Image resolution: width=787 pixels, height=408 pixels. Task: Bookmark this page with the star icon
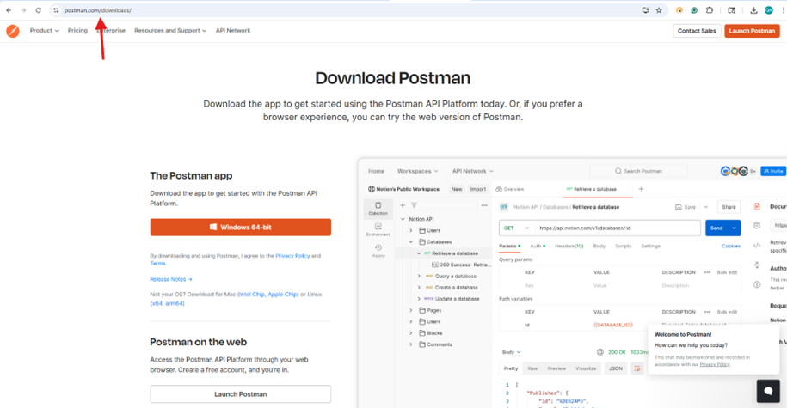659,10
